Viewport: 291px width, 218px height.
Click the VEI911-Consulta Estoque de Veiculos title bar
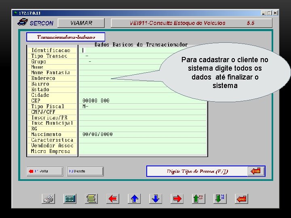192,23
